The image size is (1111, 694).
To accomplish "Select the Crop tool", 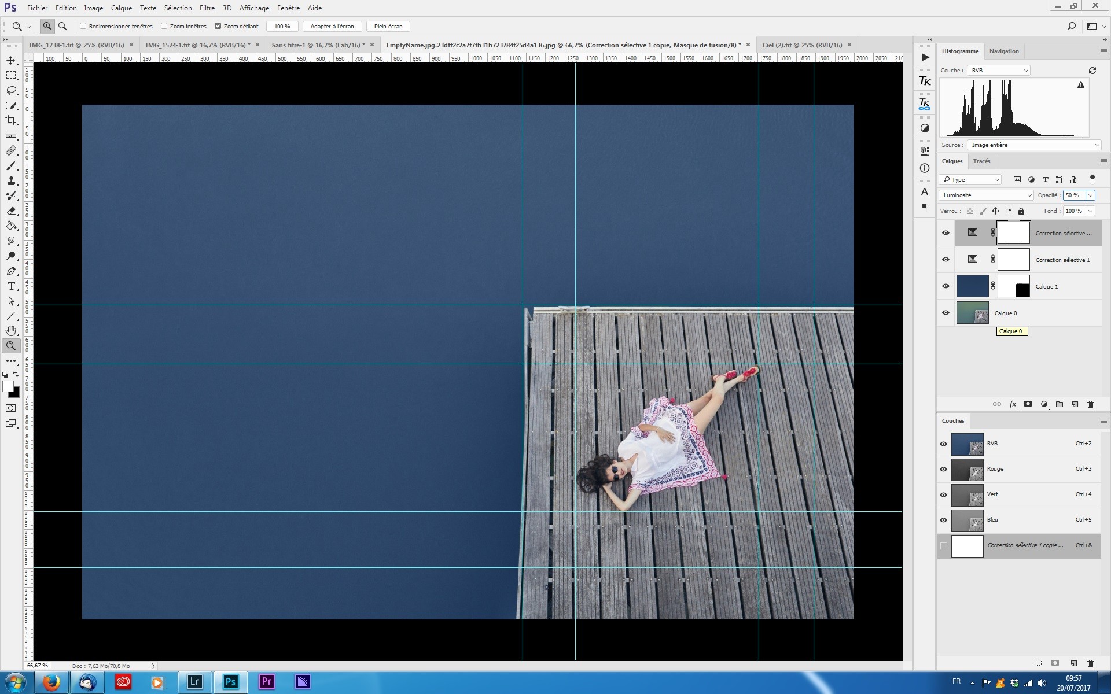I will pyautogui.click(x=11, y=120).
